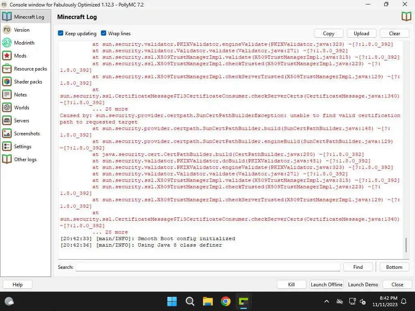
Task: Open File Explorer from taskbar
Action: [x=208, y=301]
